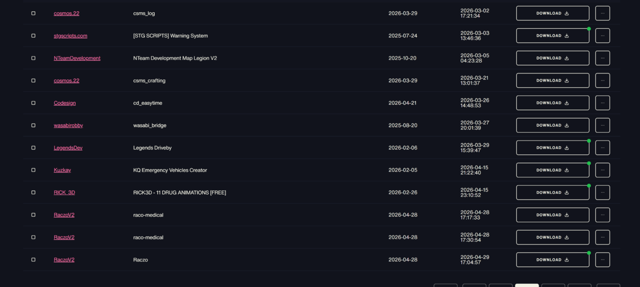Download the cd_easytime asset

pos(553,103)
